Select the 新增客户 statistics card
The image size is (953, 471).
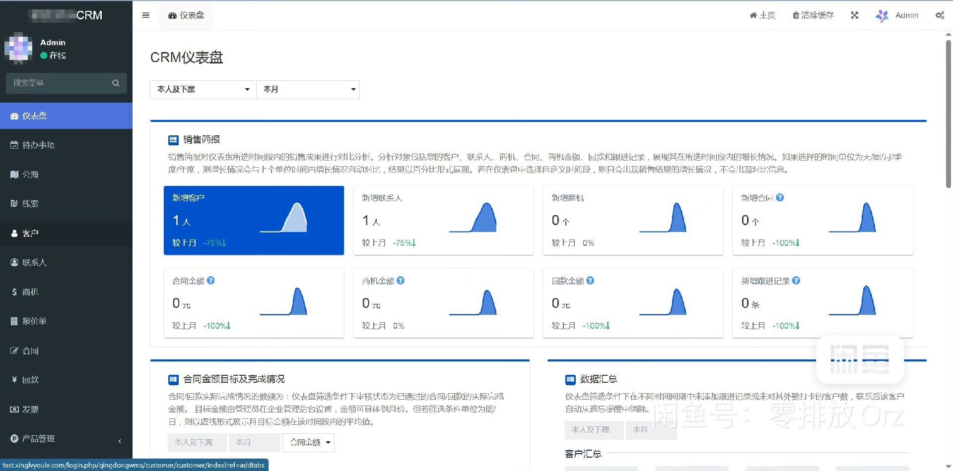[254, 221]
